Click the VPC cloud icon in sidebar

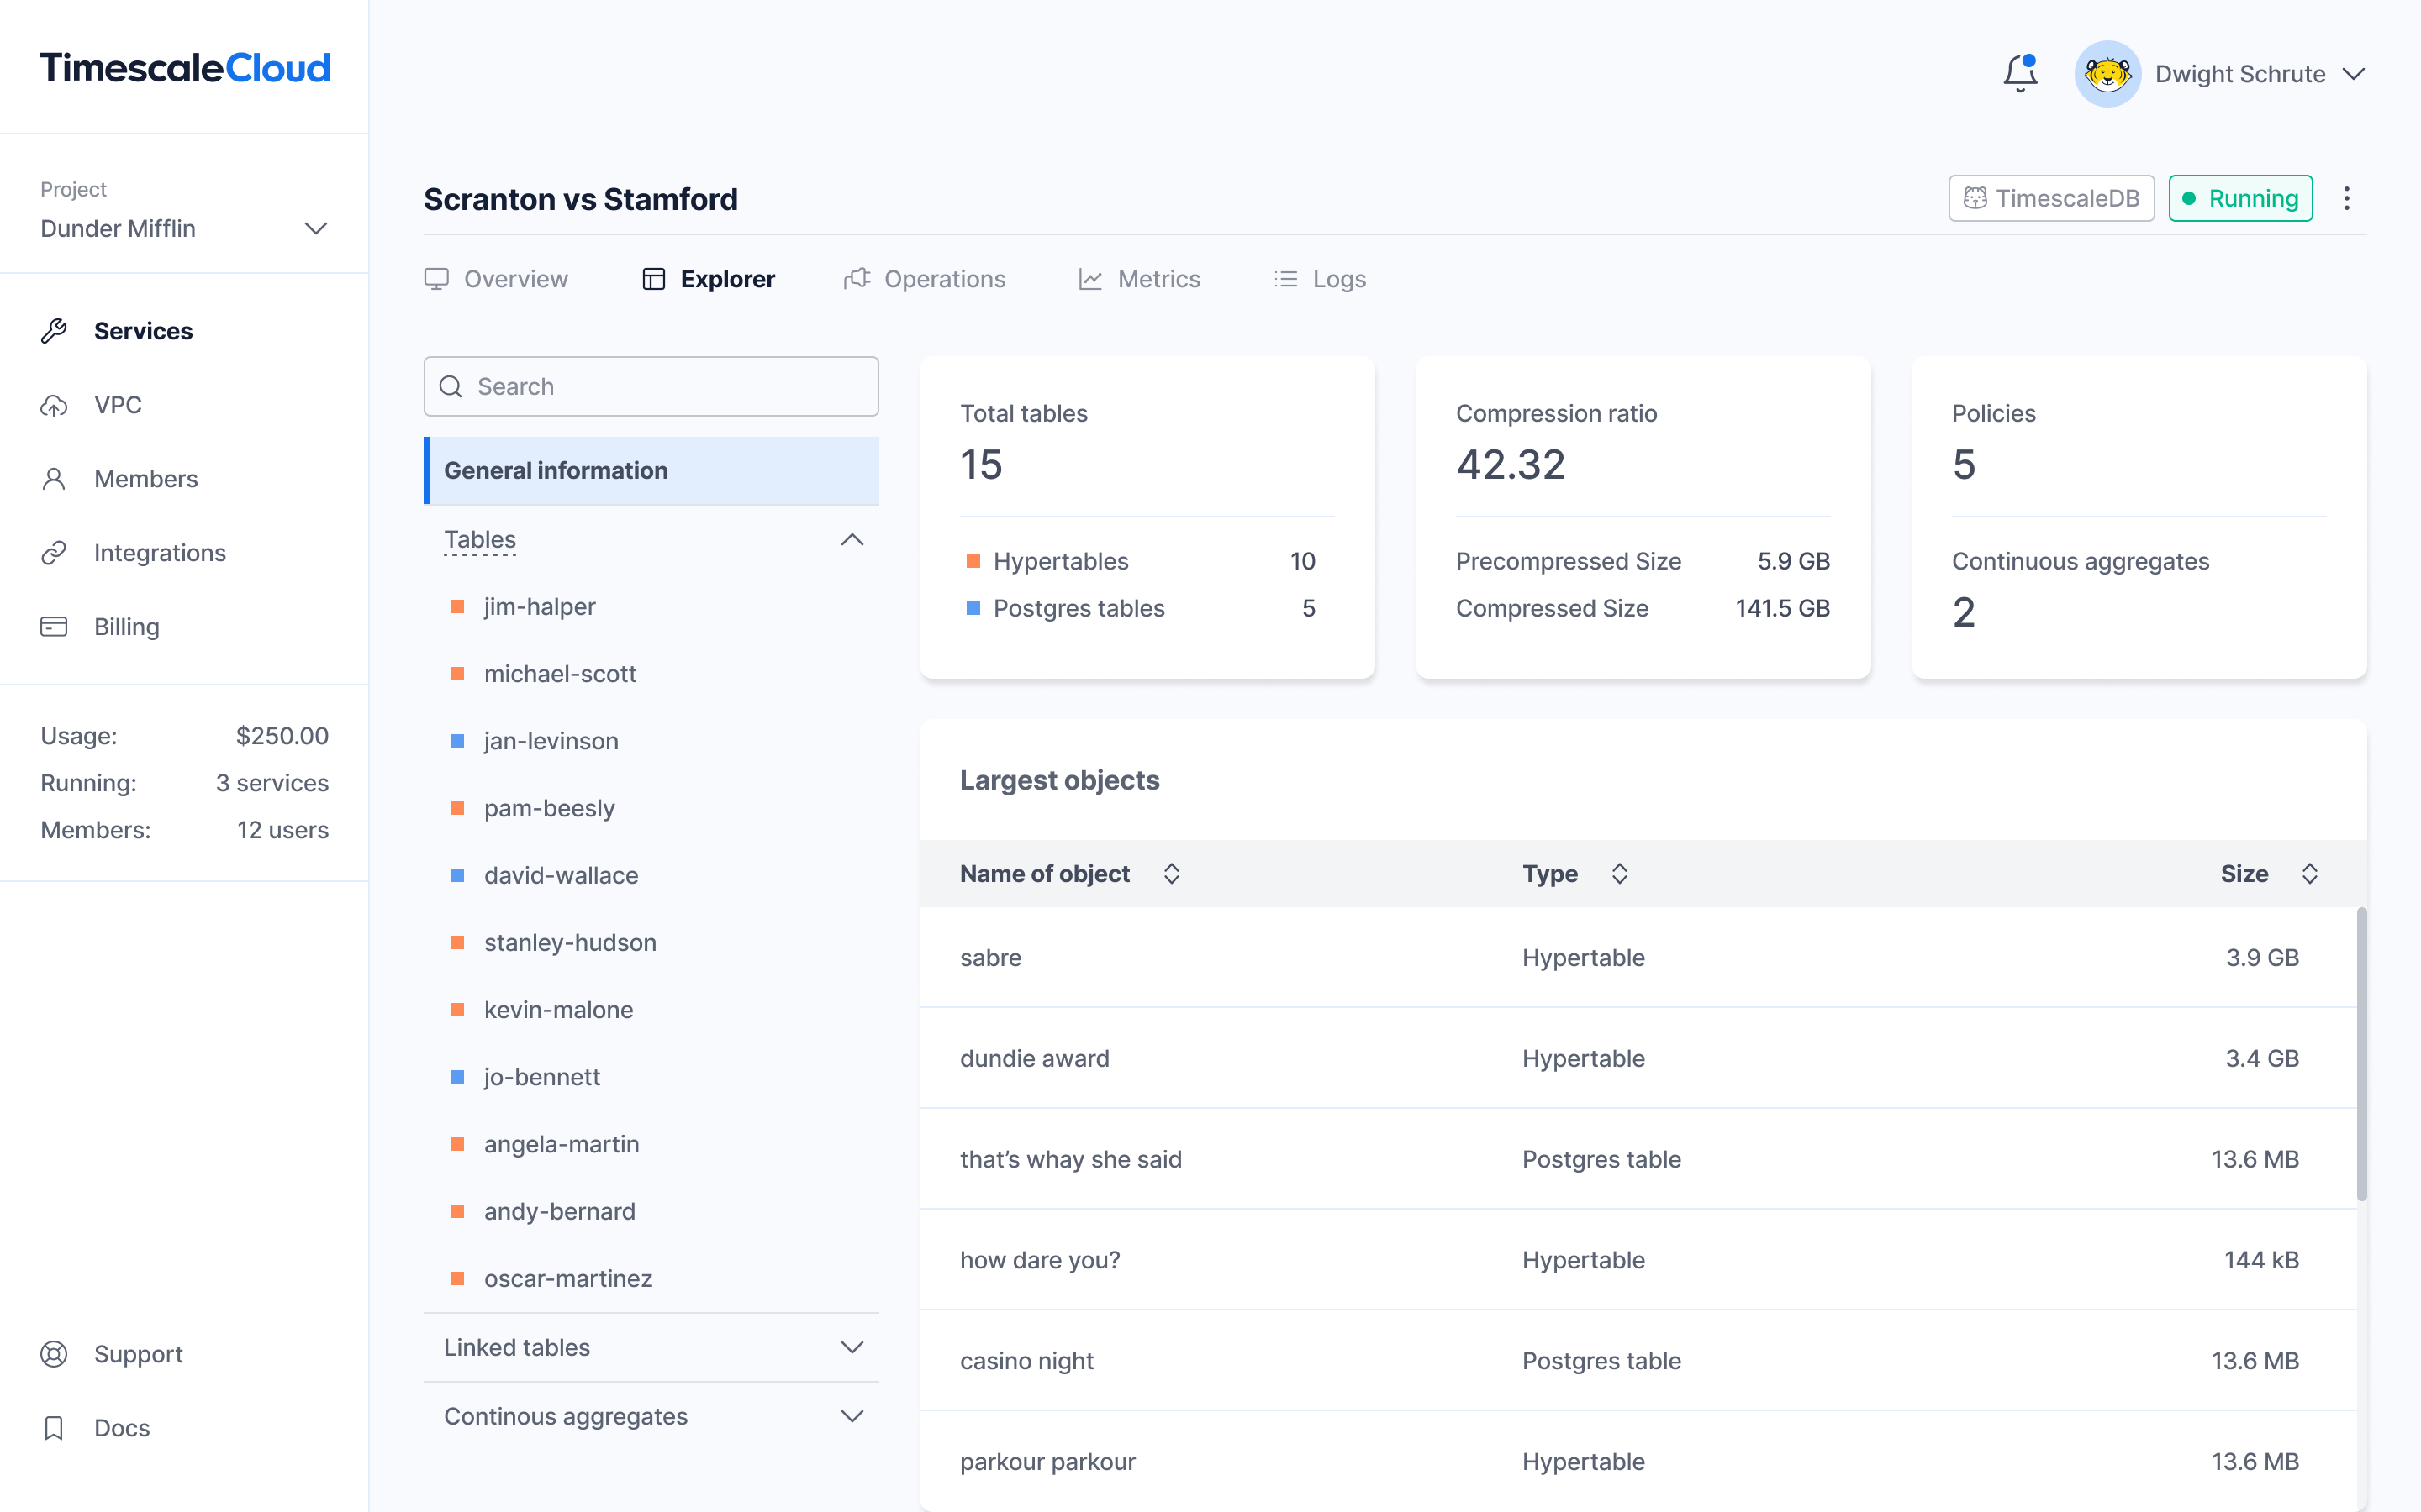[x=54, y=405]
